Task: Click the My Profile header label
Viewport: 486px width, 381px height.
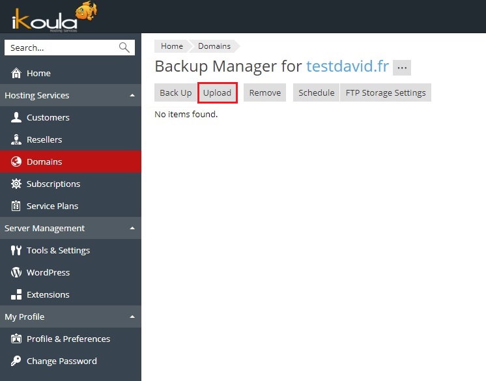Action: click(25, 317)
